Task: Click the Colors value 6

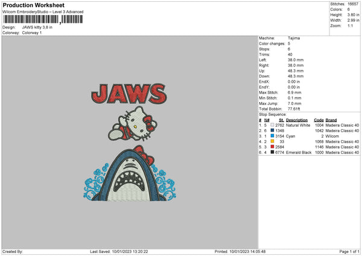Action: (349, 10)
